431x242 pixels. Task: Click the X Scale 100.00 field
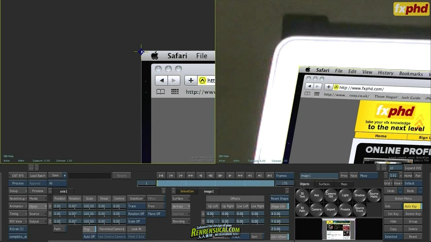point(89,206)
